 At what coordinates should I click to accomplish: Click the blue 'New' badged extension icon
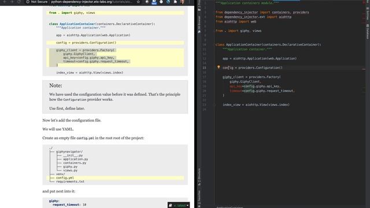coord(154,2)
